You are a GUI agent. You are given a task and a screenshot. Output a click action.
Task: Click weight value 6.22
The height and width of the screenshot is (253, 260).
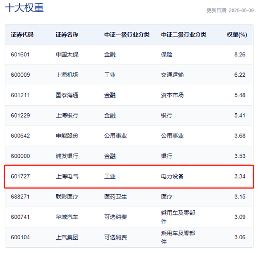240,75
